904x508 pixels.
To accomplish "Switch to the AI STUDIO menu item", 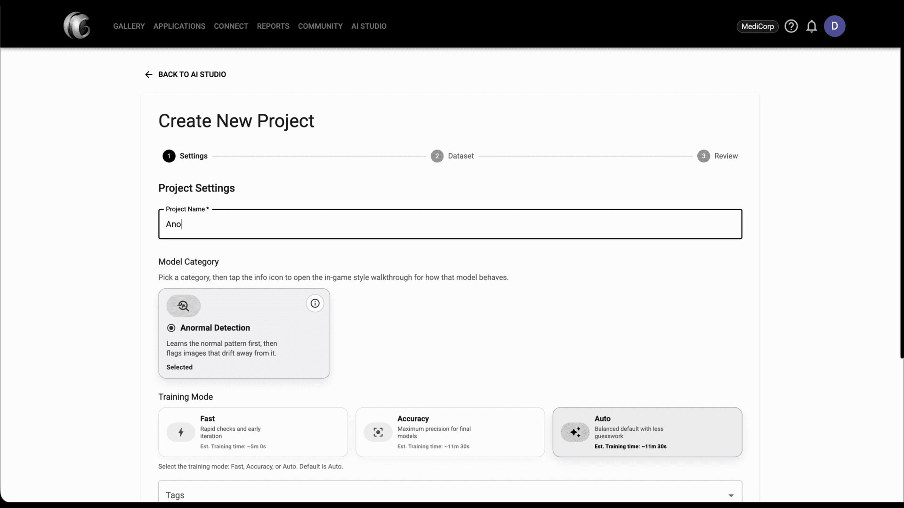I will click(368, 26).
